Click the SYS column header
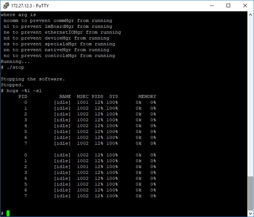Viewport: 254px width, 217px height. 113,96
